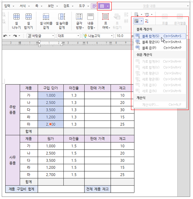The image size is (193, 199).
Task: Click the sort icon beside the formula button
Action: [147, 21]
